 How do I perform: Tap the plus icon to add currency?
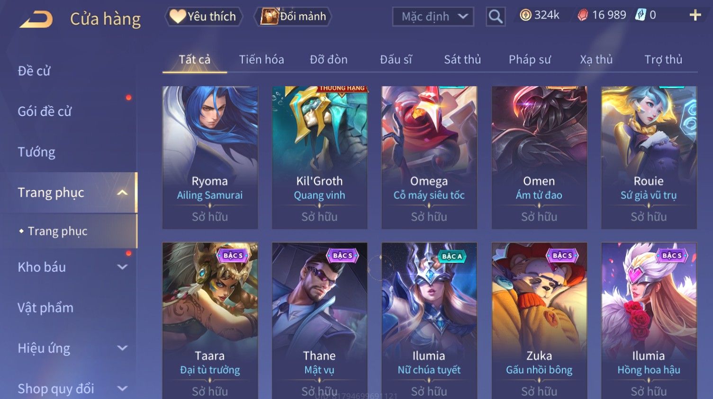click(x=695, y=15)
